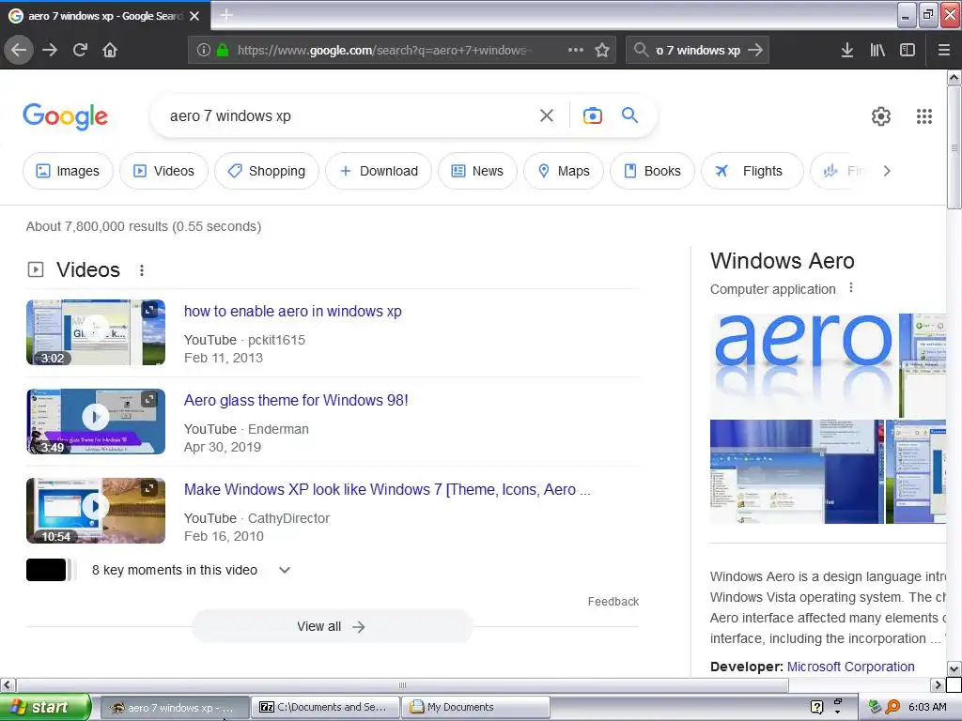Click the horizontal scrollbar right arrow
Screen dimensions: 962x721
pyautogui.click(x=938, y=684)
